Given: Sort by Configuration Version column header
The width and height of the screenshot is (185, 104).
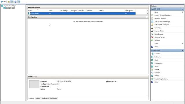Looking at the screenshot, I should click(x=129, y=11).
